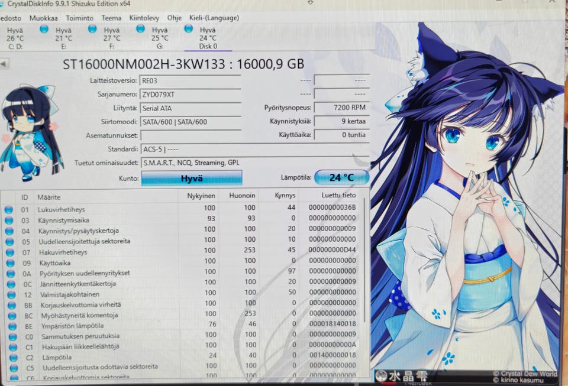Click the Huonoin column header

click(x=242, y=195)
